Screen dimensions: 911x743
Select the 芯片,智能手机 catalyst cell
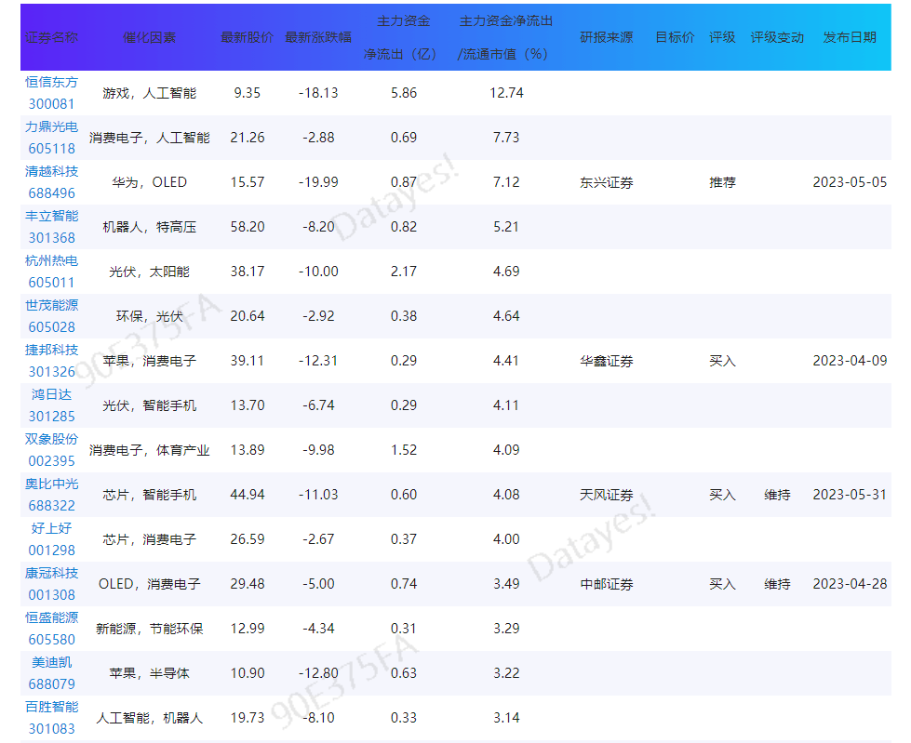(x=149, y=496)
